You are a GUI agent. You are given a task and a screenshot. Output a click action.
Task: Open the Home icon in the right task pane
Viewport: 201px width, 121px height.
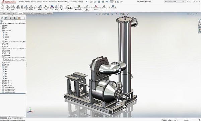tap(199, 20)
